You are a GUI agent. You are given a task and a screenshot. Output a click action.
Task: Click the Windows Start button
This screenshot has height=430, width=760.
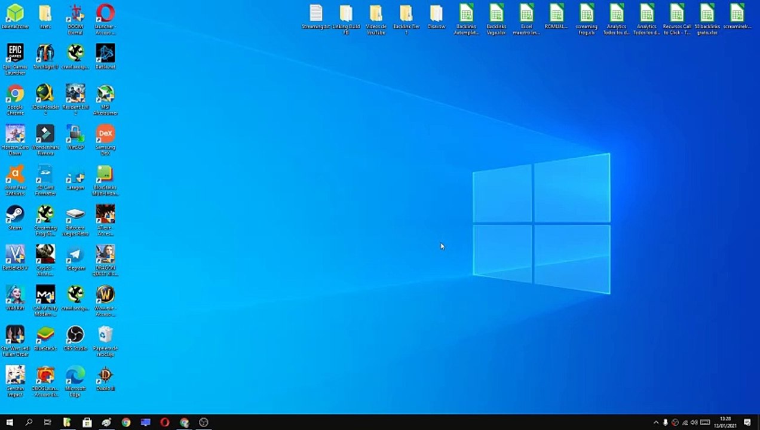point(9,422)
